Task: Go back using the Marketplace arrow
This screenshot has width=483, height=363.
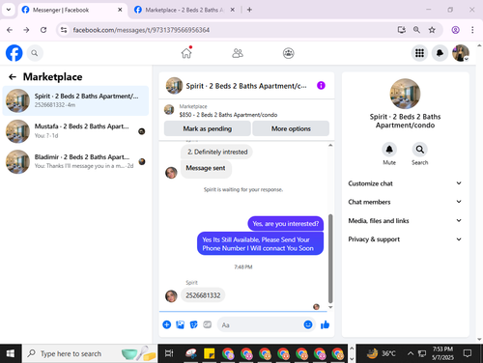Action: point(13,77)
